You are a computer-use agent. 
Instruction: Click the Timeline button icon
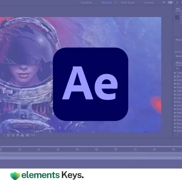(13, 135)
